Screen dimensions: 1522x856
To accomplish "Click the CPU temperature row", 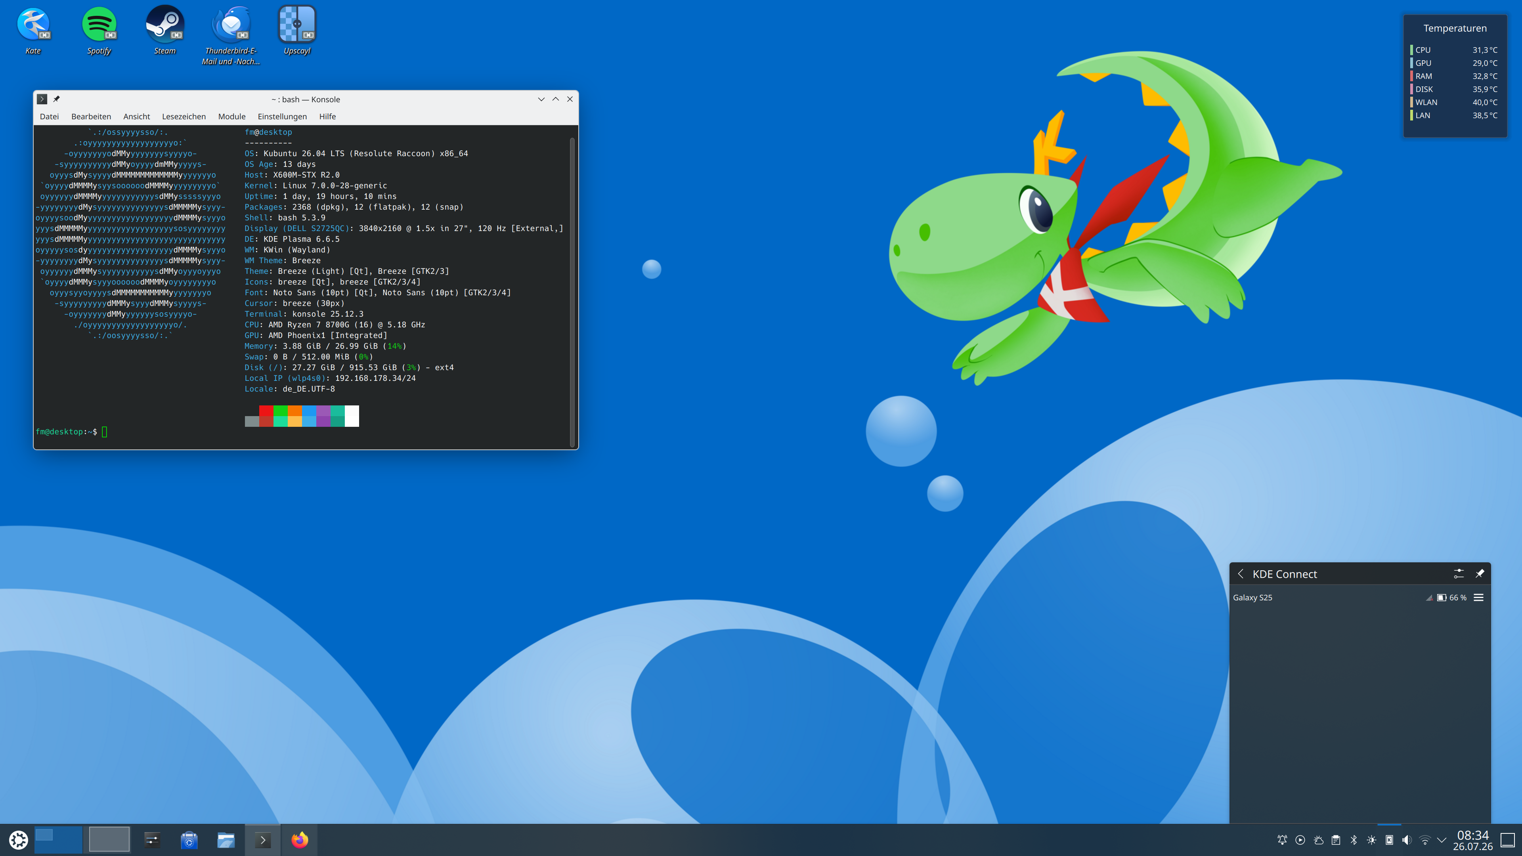I will coord(1454,50).
